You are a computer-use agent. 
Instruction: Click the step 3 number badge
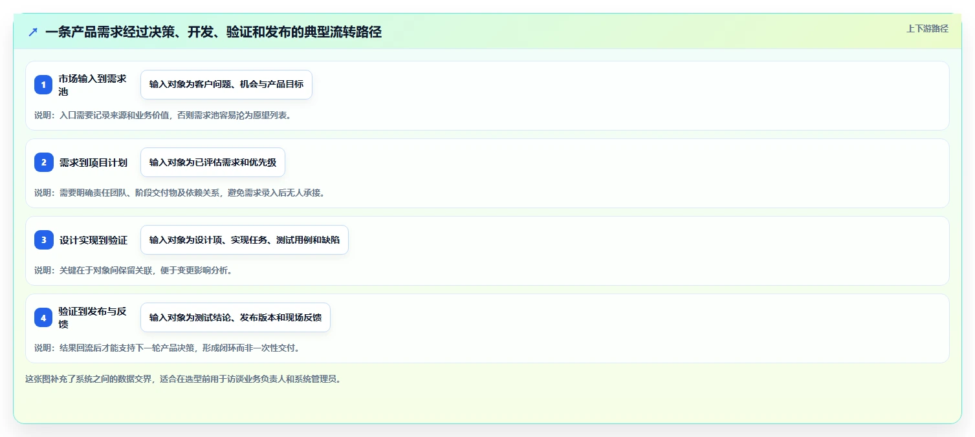click(x=43, y=240)
